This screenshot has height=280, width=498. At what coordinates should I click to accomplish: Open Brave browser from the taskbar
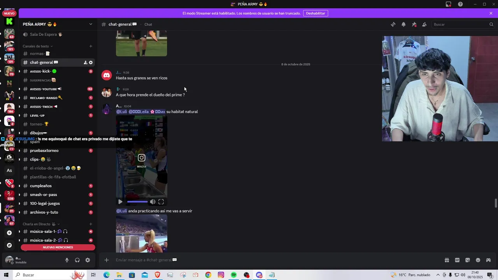click(x=157, y=275)
